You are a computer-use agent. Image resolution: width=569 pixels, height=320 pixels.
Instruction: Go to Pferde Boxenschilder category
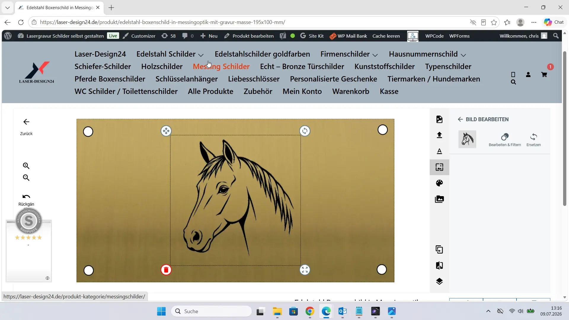(110, 79)
